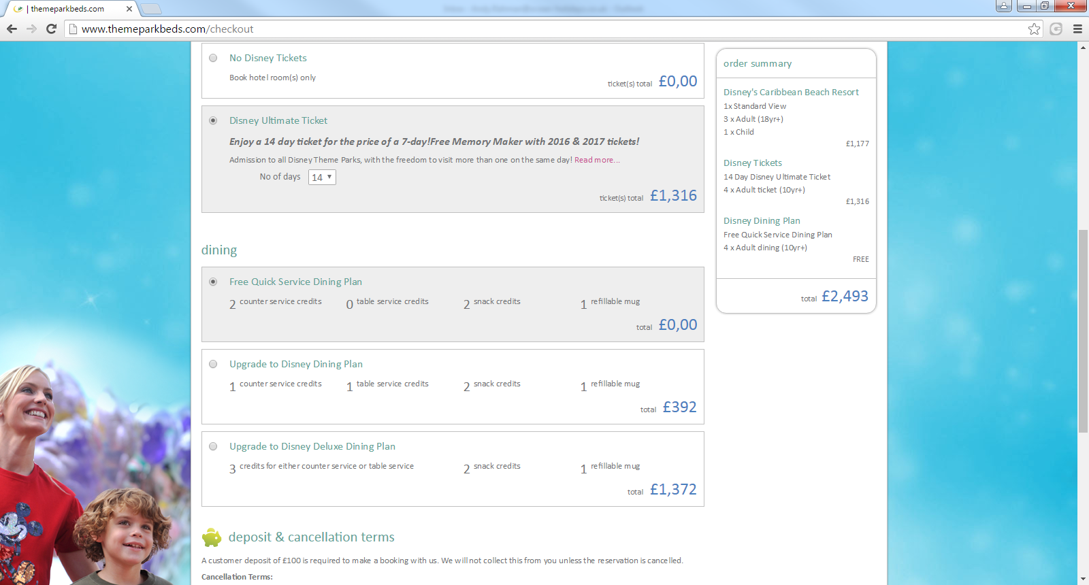Click the 'Book hotel room(s) only' text
This screenshot has width=1089, height=585.
click(x=272, y=78)
